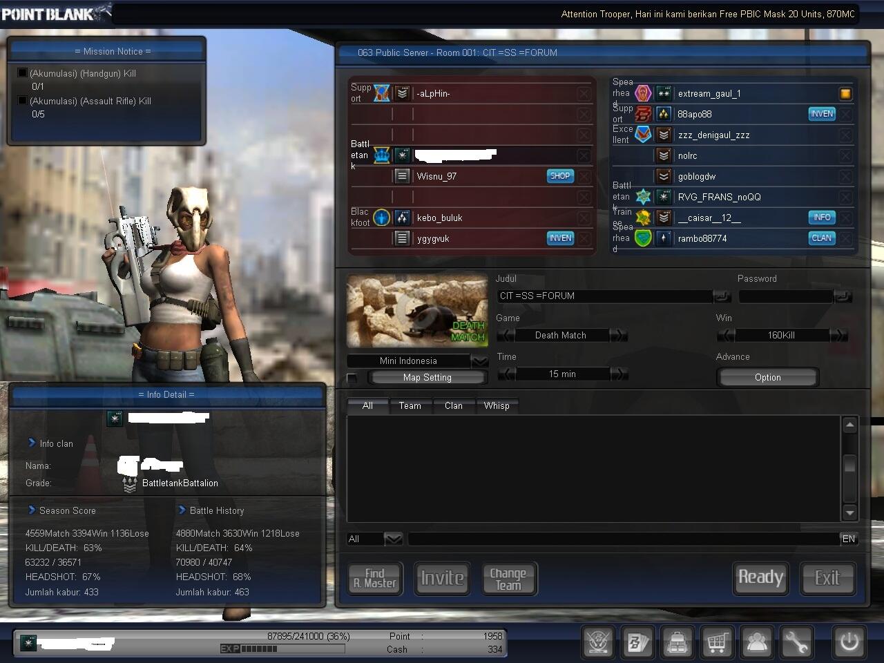
Task: Close slot X next to ygygvuk
Action: click(584, 238)
